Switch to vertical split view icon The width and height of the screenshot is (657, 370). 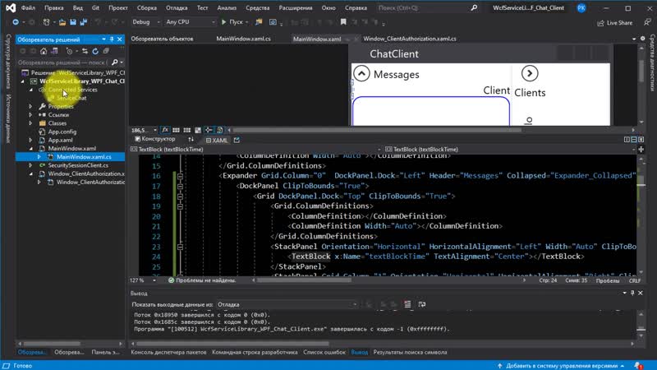(627, 139)
